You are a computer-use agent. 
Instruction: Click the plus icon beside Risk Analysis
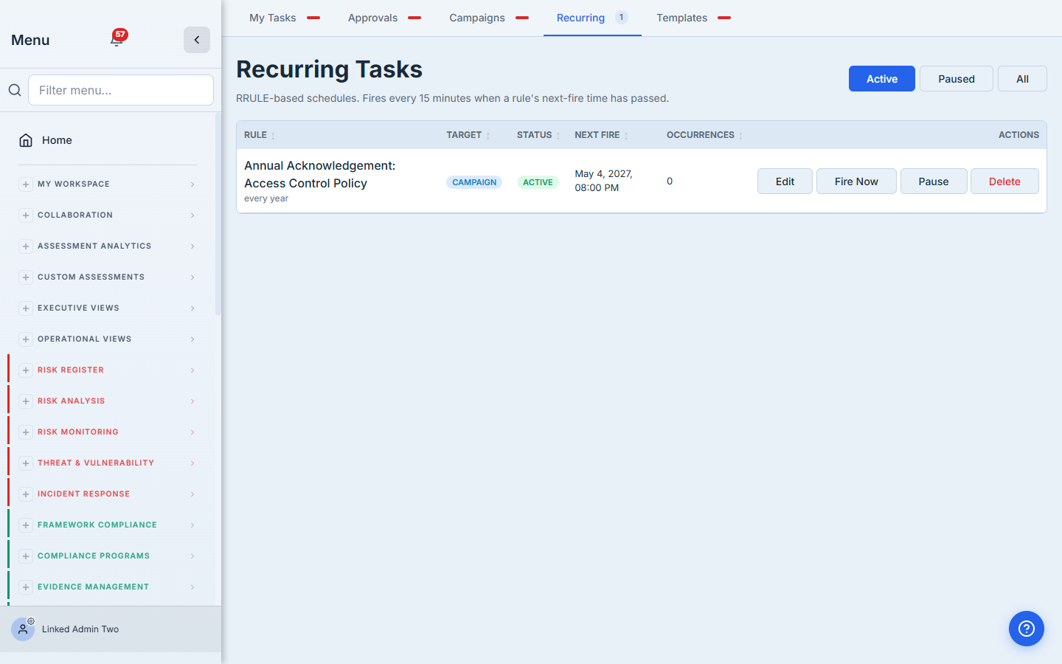tap(26, 401)
